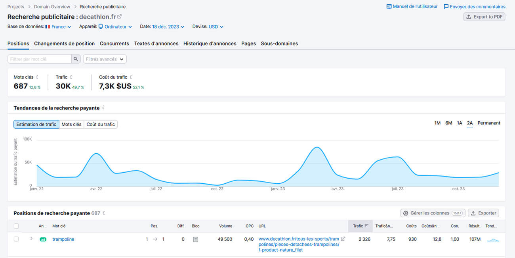Click the 49 500 volume value
515x258 pixels.
[x=225, y=239]
